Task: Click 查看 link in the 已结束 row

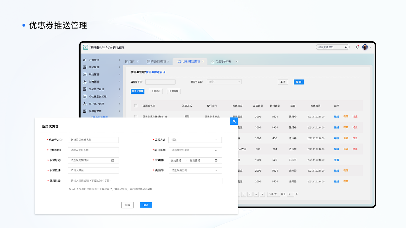Action: click(337, 160)
